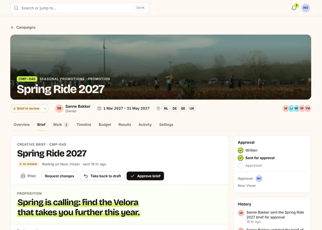Screen dimensions: 322x230
Task: Click Take back to draft
Action: [x=102, y=176]
